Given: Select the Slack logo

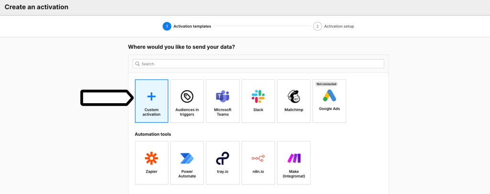Looking at the screenshot, I should [x=258, y=97].
